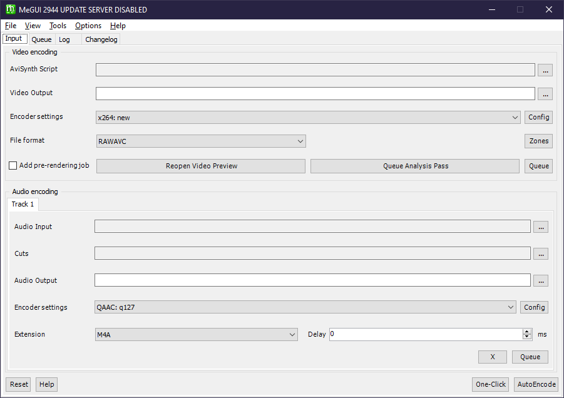Image resolution: width=564 pixels, height=398 pixels.
Task: Switch to the Changelog tab
Action: (x=101, y=39)
